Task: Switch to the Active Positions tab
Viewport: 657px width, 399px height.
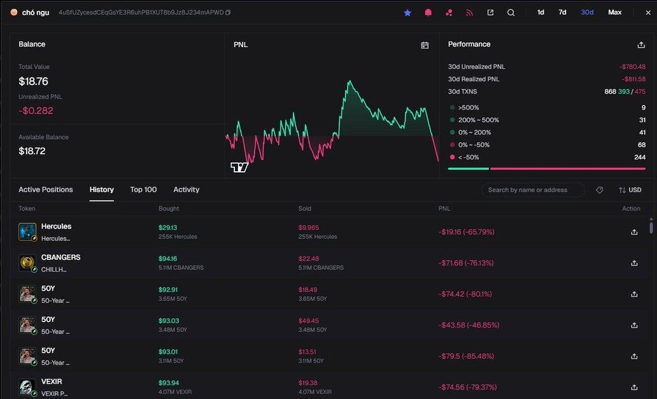Action: pos(46,190)
